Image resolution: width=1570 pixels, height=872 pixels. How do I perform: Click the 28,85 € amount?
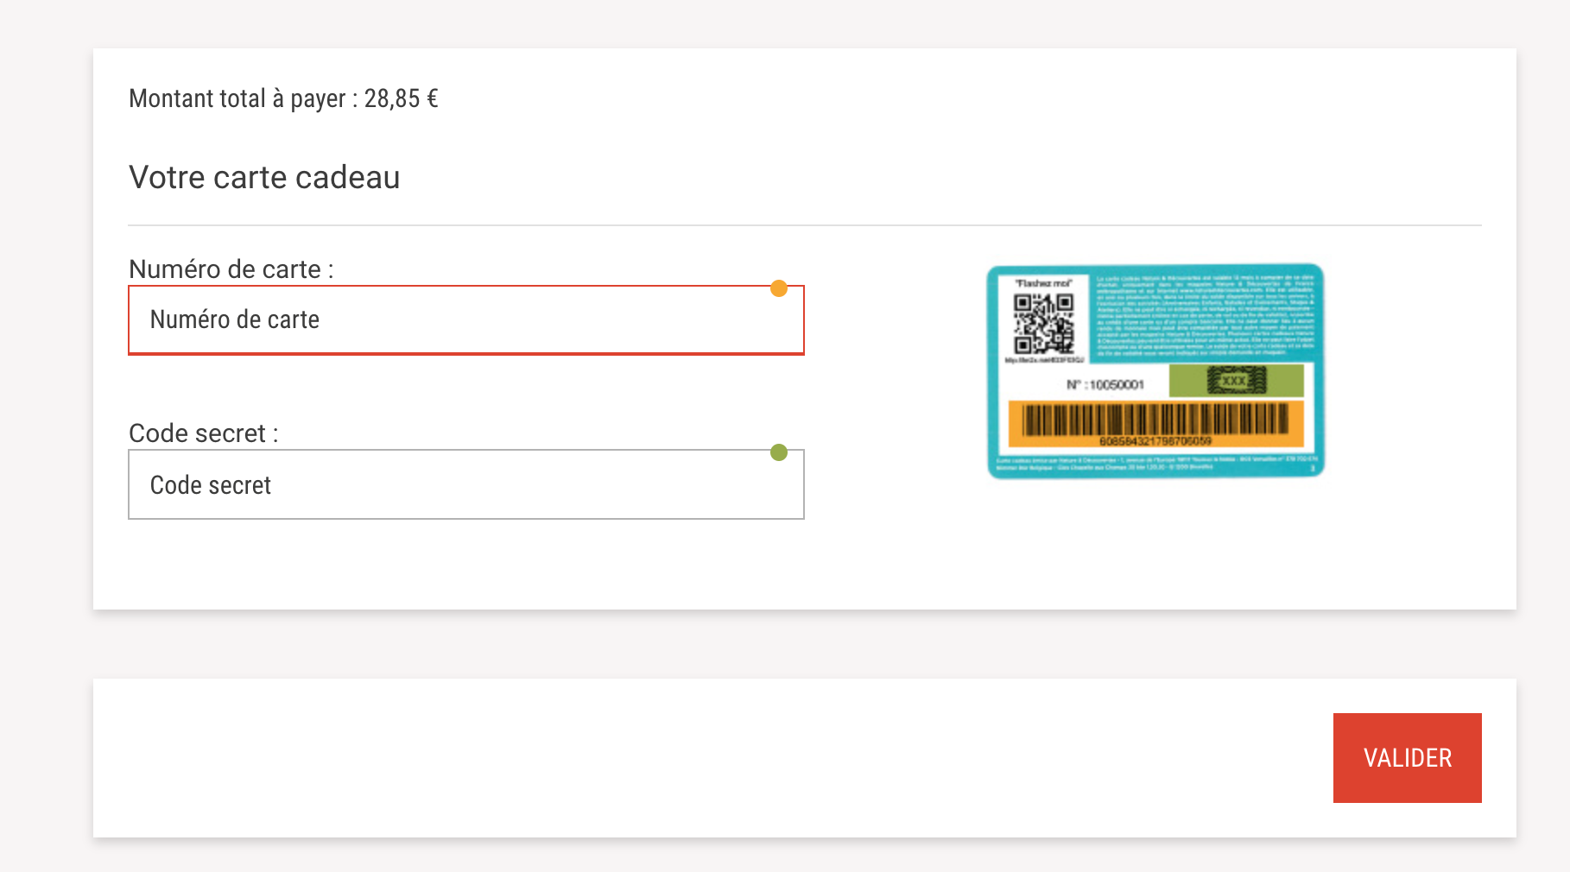tap(401, 98)
